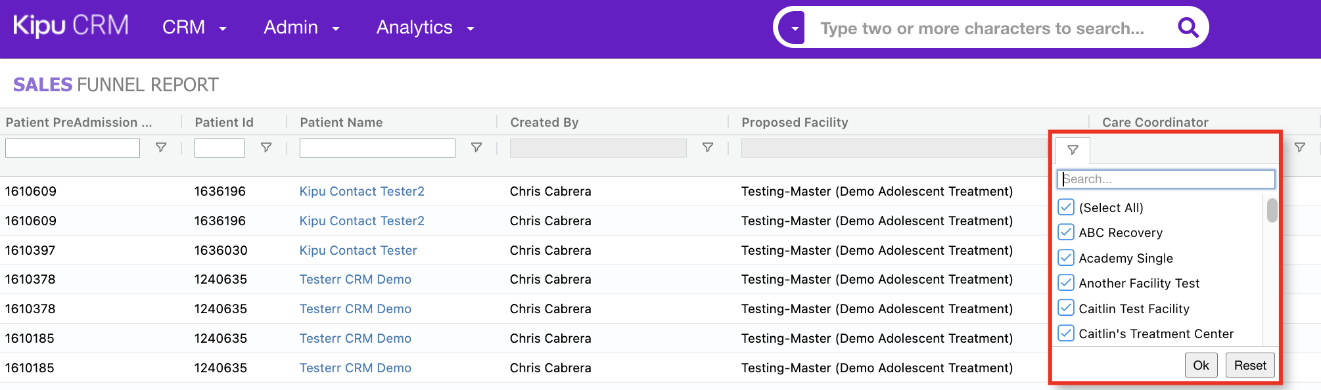Open Kipu Contact Tester patient link
The width and height of the screenshot is (1321, 390).
[358, 250]
